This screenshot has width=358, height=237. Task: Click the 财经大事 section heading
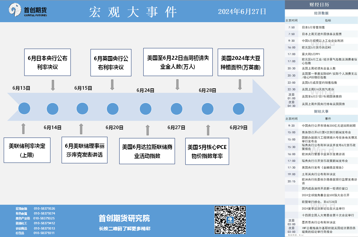[321, 111]
